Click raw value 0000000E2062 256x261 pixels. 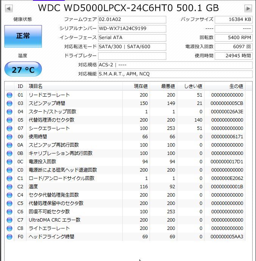[x=227, y=178]
